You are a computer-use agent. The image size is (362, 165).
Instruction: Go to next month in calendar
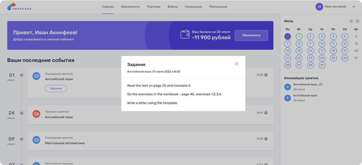[x=357, y=21]
